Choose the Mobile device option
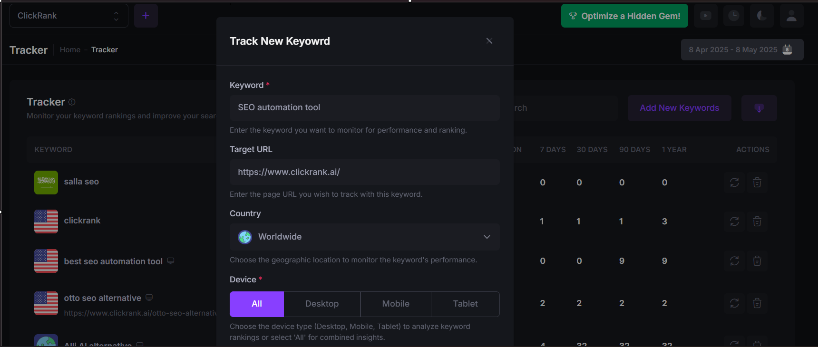Viewport: 818px width, 347px height. click(x=396, y=304)
